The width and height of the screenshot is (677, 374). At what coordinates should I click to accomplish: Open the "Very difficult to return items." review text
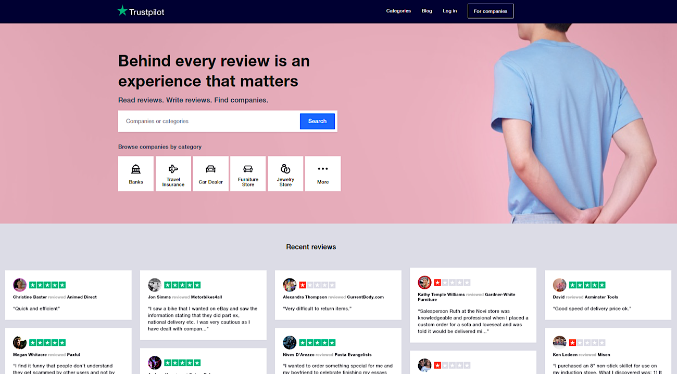(x=317, y=309)
